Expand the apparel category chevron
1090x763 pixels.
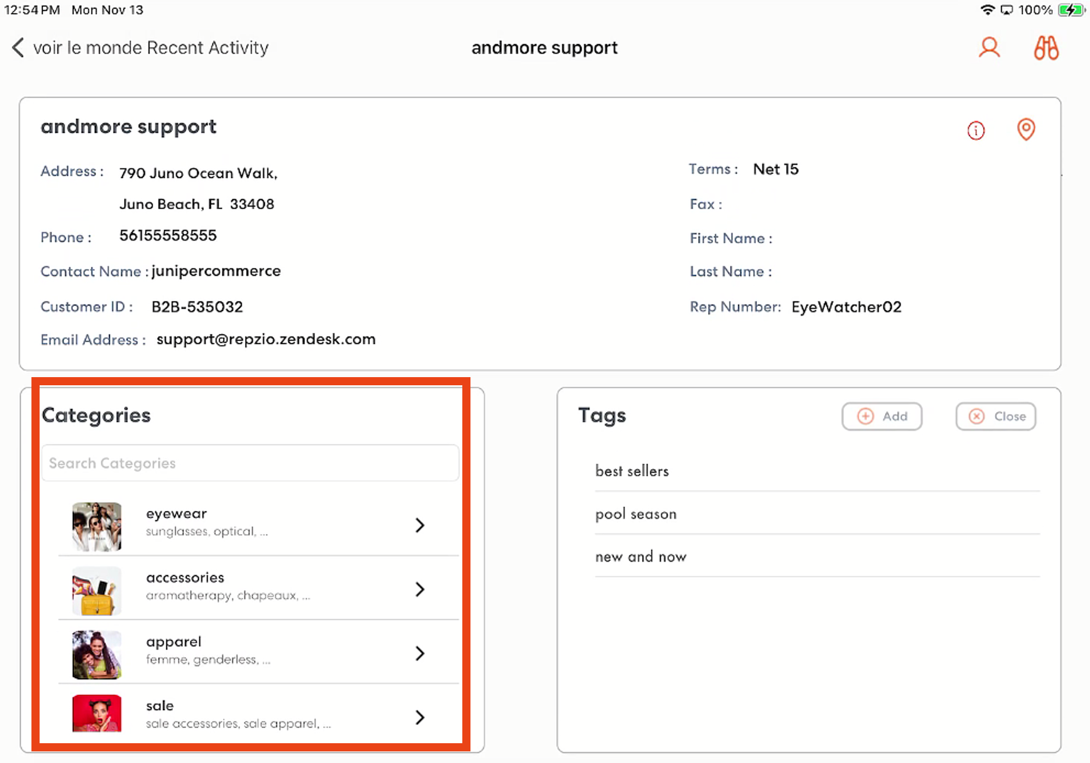click(420, 653)
